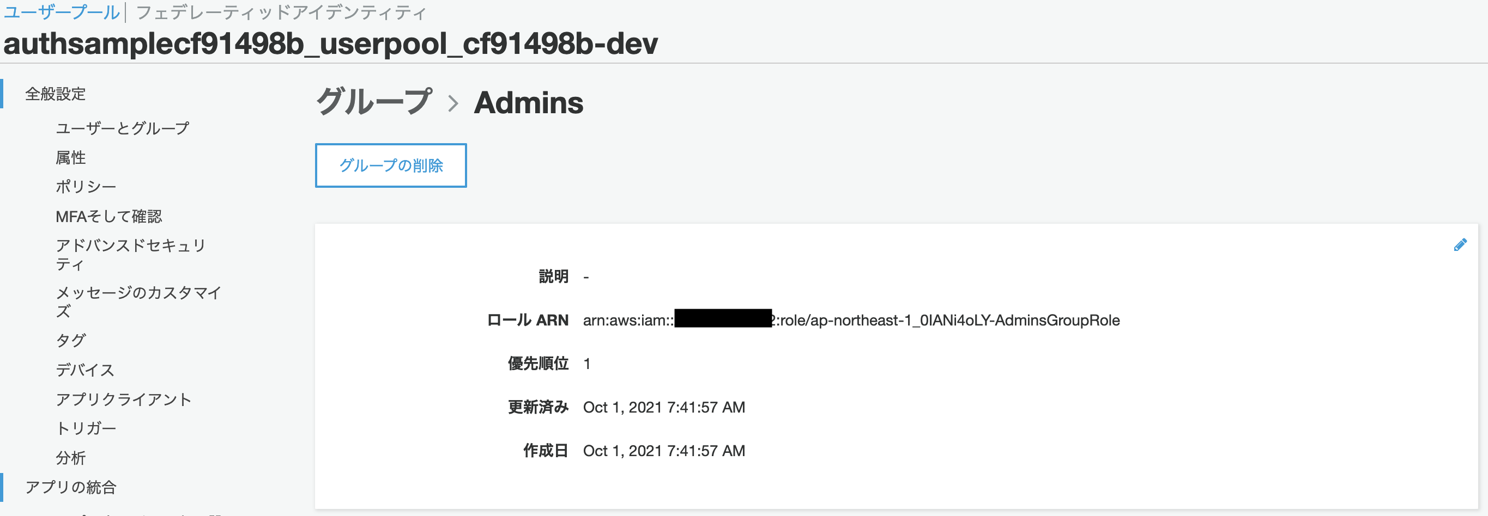The image size is (1488, 516).
Task: Open アドバンスドセキュリティ settings
Action: click(131, 254)
